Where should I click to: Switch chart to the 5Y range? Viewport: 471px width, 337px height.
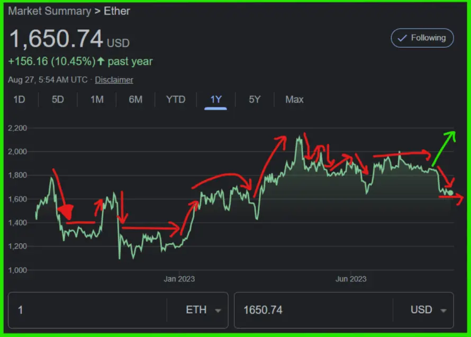point(255,99)
